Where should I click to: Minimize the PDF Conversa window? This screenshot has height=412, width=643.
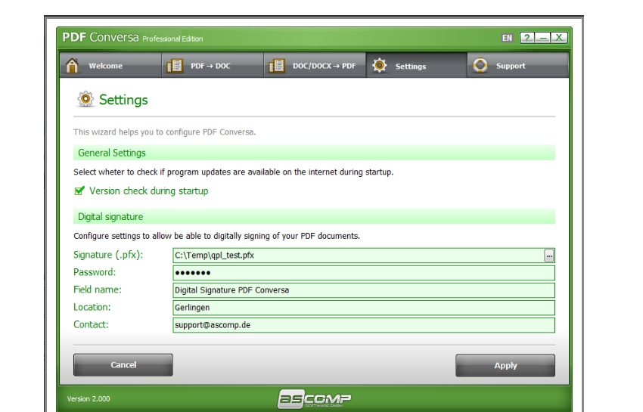[543, 38]
